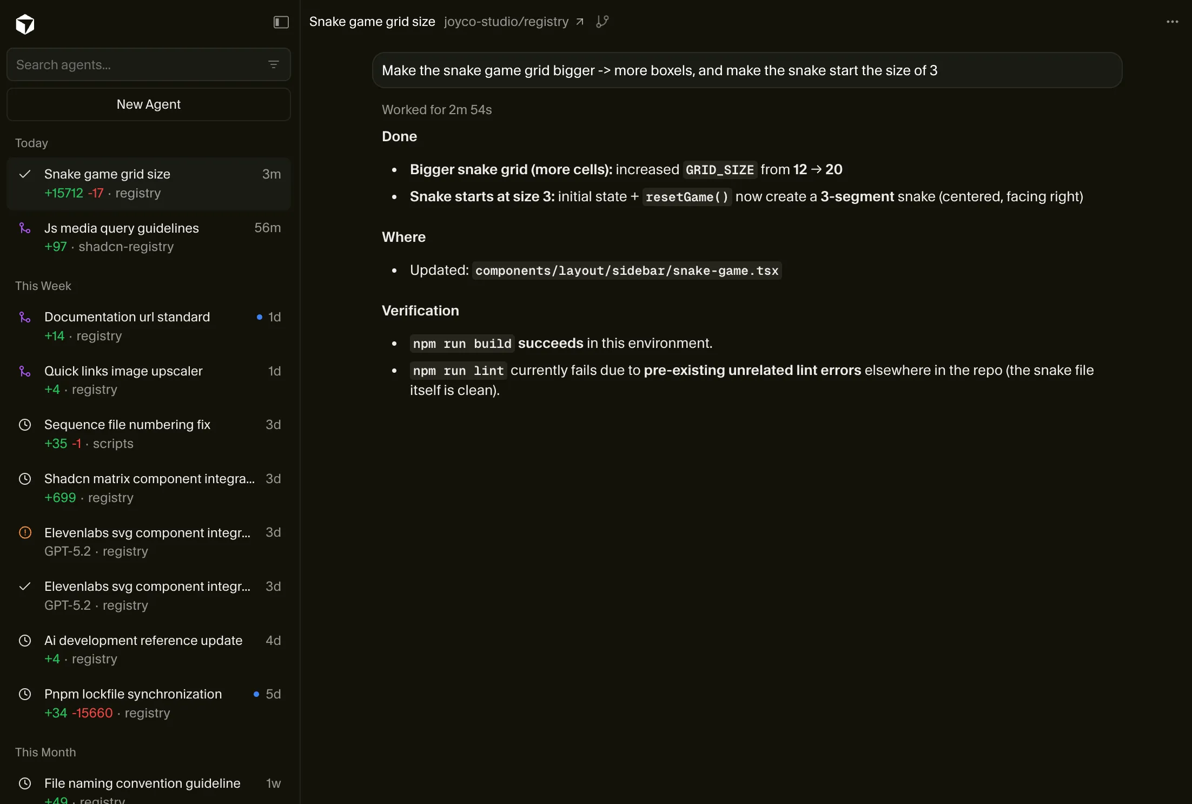Open the more options ellipsis menu
The width and height of the screenshot is (1192, 804).
point(1172,22)
